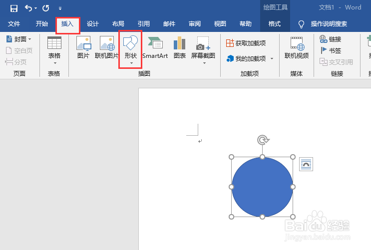Switch to the 邮件 tab

tap(169, 23)
